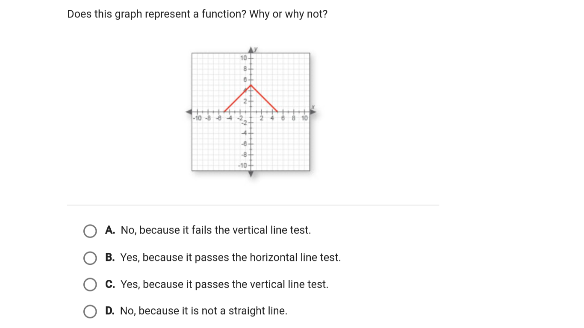Image resolution: width=584 pixels, height=328 pixels.
Task: Click the question text 'Does this graph represent a function'
Action: (x=156, y=14)
